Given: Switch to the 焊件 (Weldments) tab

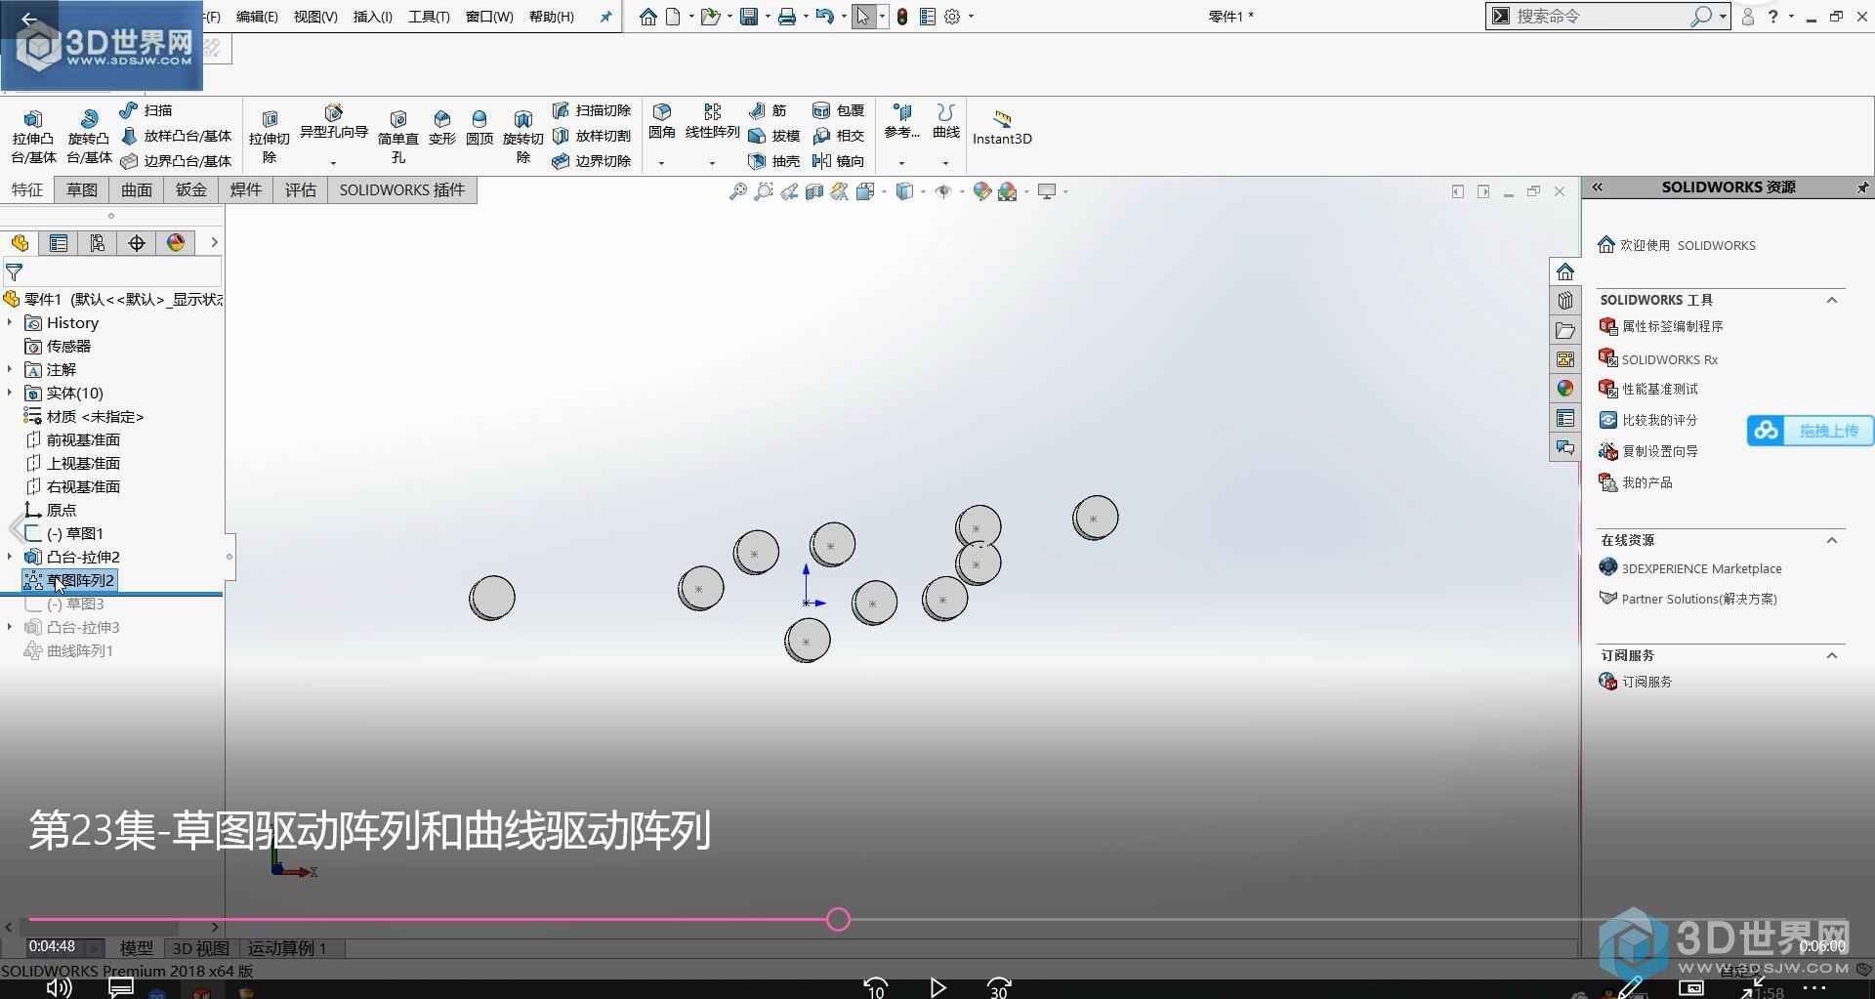Looking at the screenshot, I should pos(246,189).
